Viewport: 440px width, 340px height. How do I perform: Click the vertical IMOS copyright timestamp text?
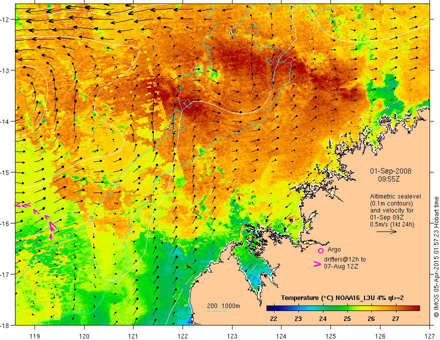click(x=436, y=256)
